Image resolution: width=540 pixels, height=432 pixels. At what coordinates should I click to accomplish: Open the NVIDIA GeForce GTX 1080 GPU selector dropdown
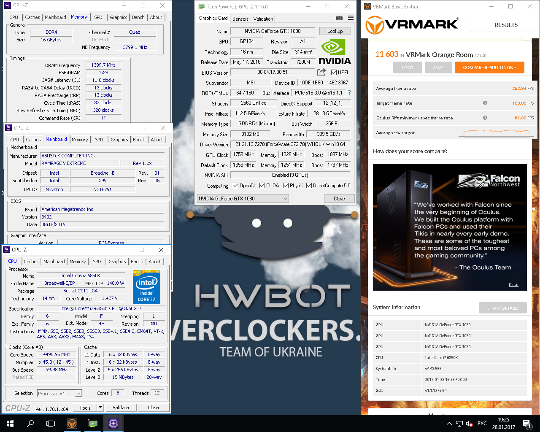click(243, 198)
